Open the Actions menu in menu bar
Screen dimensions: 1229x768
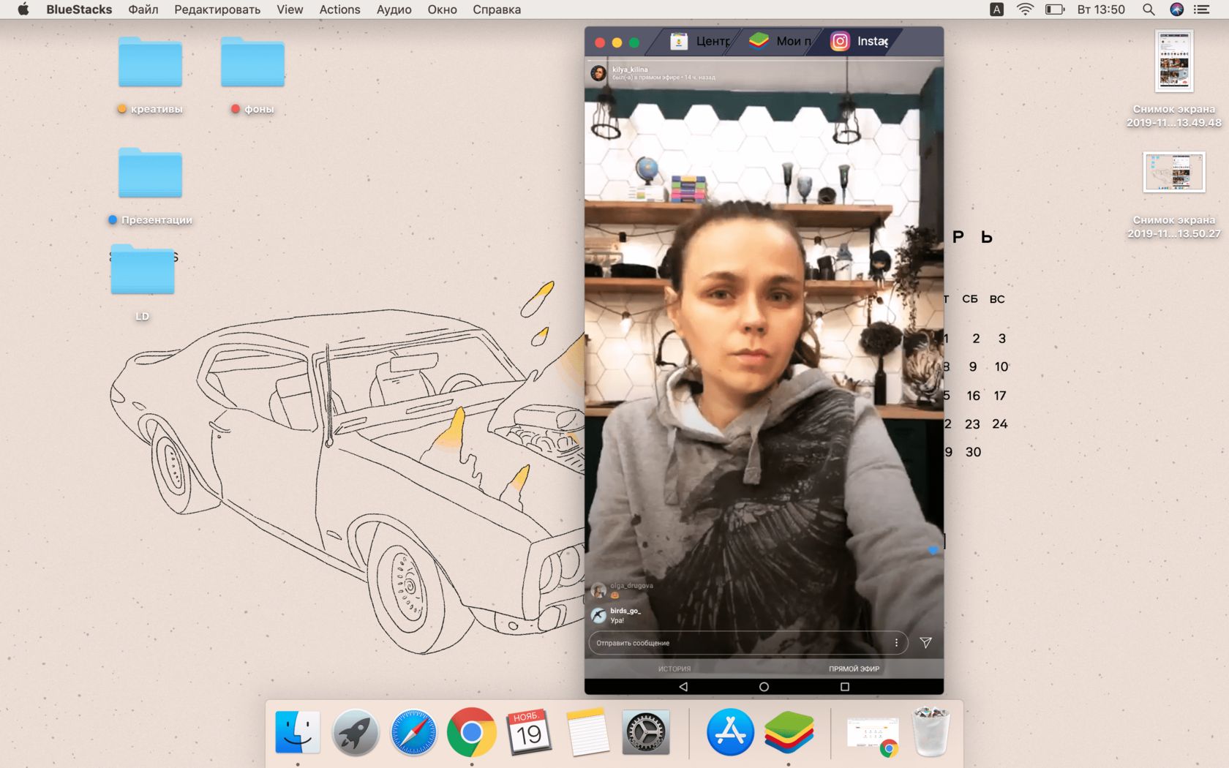(339, 10)
